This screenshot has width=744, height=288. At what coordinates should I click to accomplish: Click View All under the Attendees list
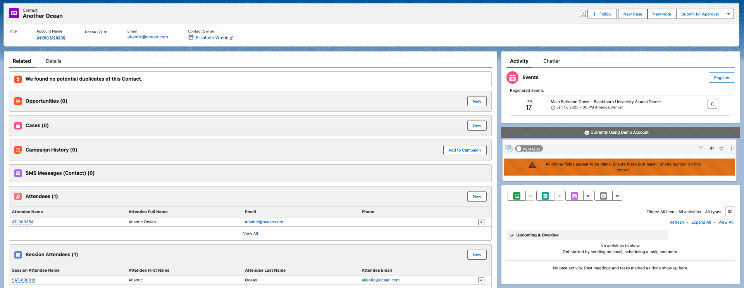click(x=250, y=233)
